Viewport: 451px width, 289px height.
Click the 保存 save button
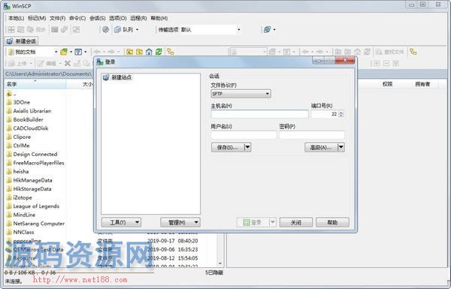(228, 147)
